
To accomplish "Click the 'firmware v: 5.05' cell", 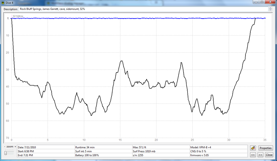I will (219, 155).
